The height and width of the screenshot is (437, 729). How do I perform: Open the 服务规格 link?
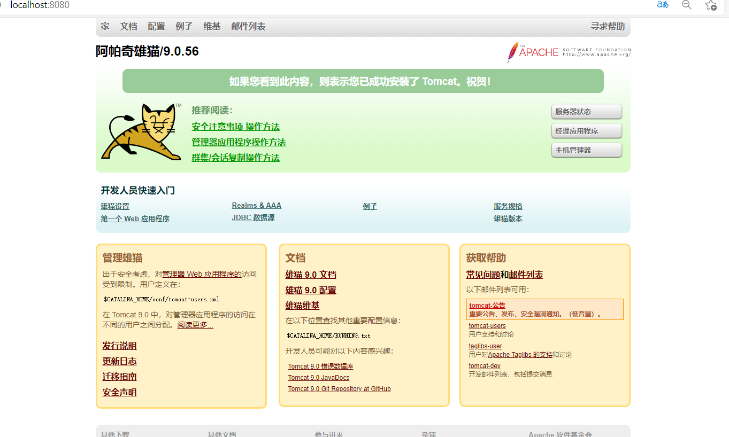(508, 206)
